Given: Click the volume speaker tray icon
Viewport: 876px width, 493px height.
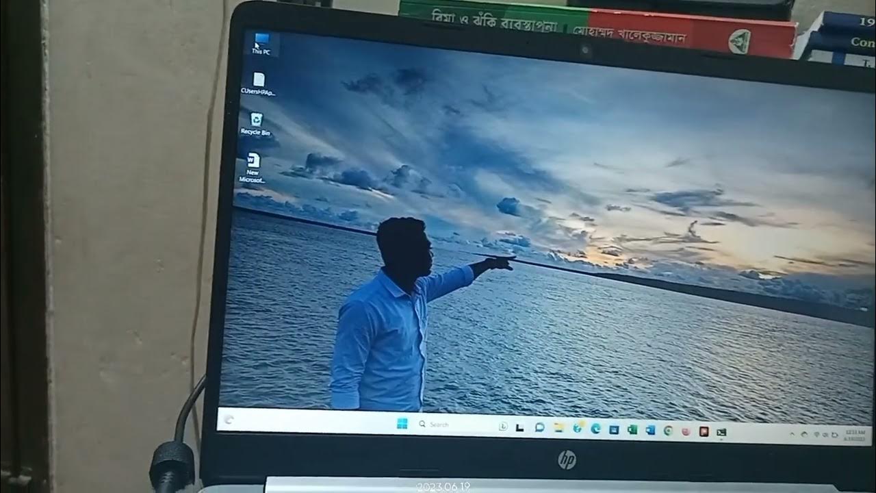Looking at the screenshot, I should (825, 435).
